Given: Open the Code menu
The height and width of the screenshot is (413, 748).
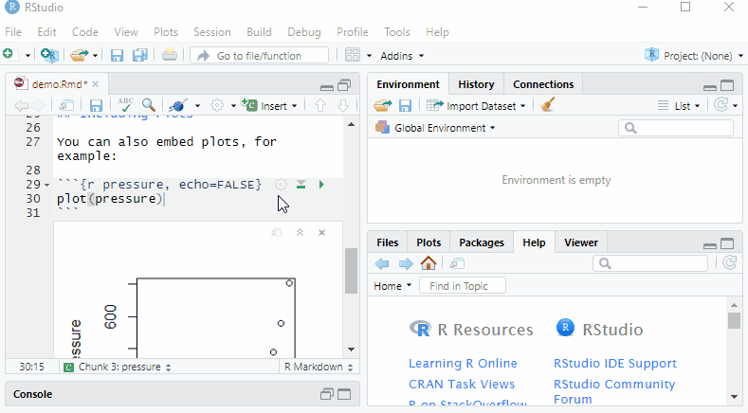Looking at the screenshot, I should click(85, 32).
